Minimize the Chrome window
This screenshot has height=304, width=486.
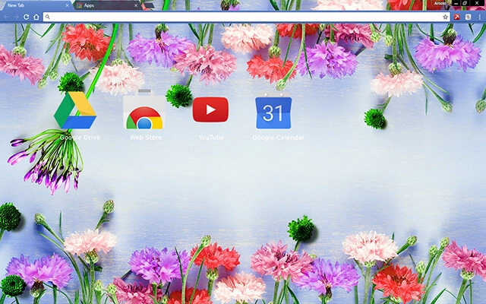pos(456,3)
